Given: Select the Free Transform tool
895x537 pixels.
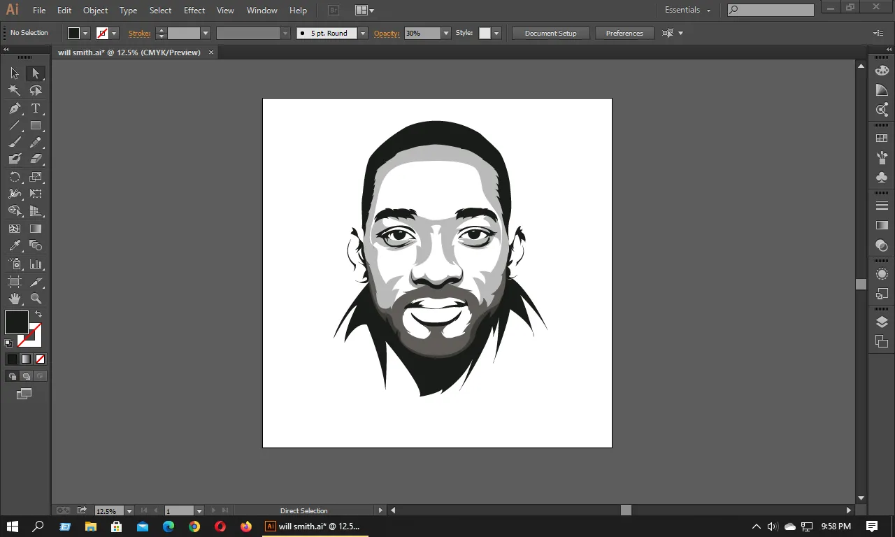Looking at the screenshot, I should [x=36, y=194].
